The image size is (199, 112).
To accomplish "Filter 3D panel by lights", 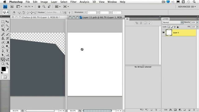I will pyautogui.click(x=149, y=23).
